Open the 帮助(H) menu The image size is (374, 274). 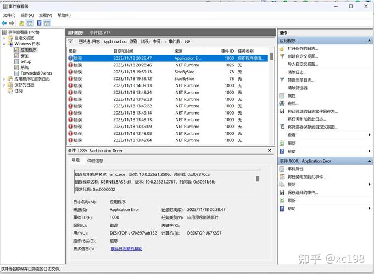[64, 15]
